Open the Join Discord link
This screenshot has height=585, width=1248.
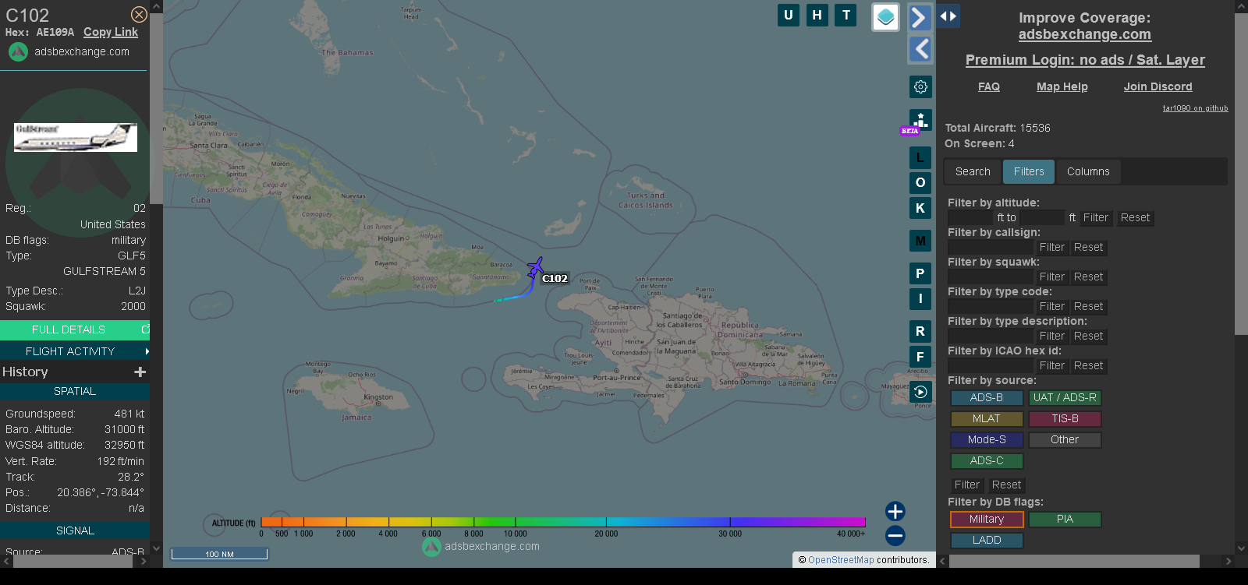[1158, 86]
